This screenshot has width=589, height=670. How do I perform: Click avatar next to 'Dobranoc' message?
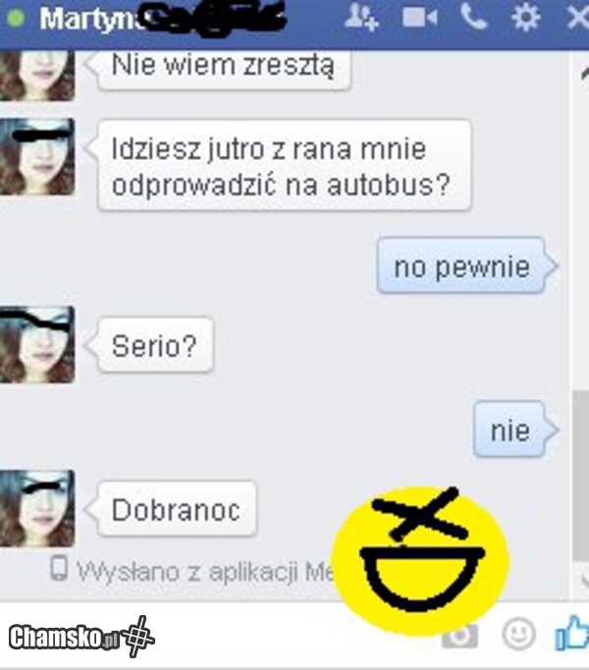point(36,508)
